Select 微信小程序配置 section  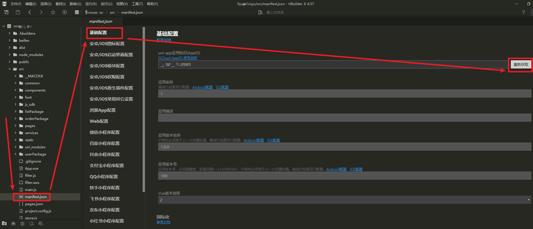point(104,132)
